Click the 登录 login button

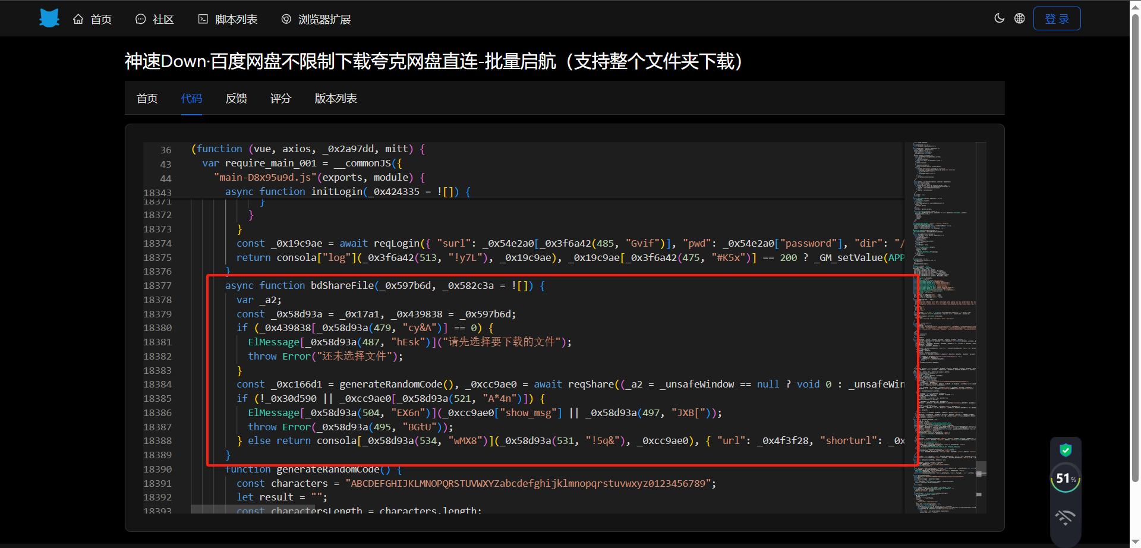coord(1057,18)
